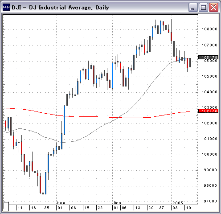Click the 99000 price axis label

pyautogui.click(x=210, y=170)
